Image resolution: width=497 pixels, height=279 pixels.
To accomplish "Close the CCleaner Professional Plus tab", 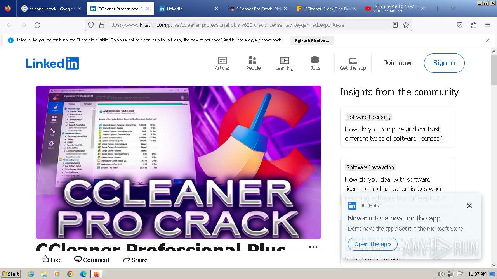I will pos(148,9).
